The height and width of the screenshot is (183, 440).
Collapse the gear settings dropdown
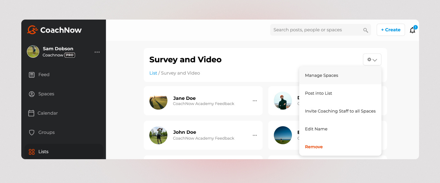click(x=372, y=60)
